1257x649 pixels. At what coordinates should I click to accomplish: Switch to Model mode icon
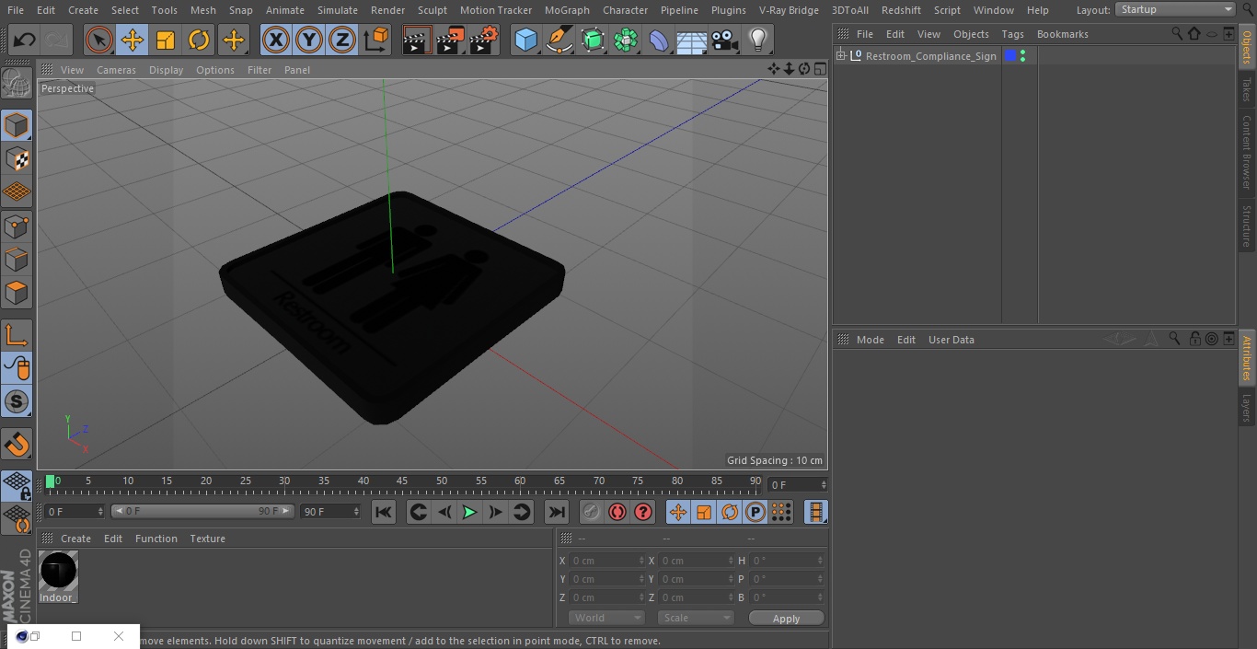click(x=17, y=125)
